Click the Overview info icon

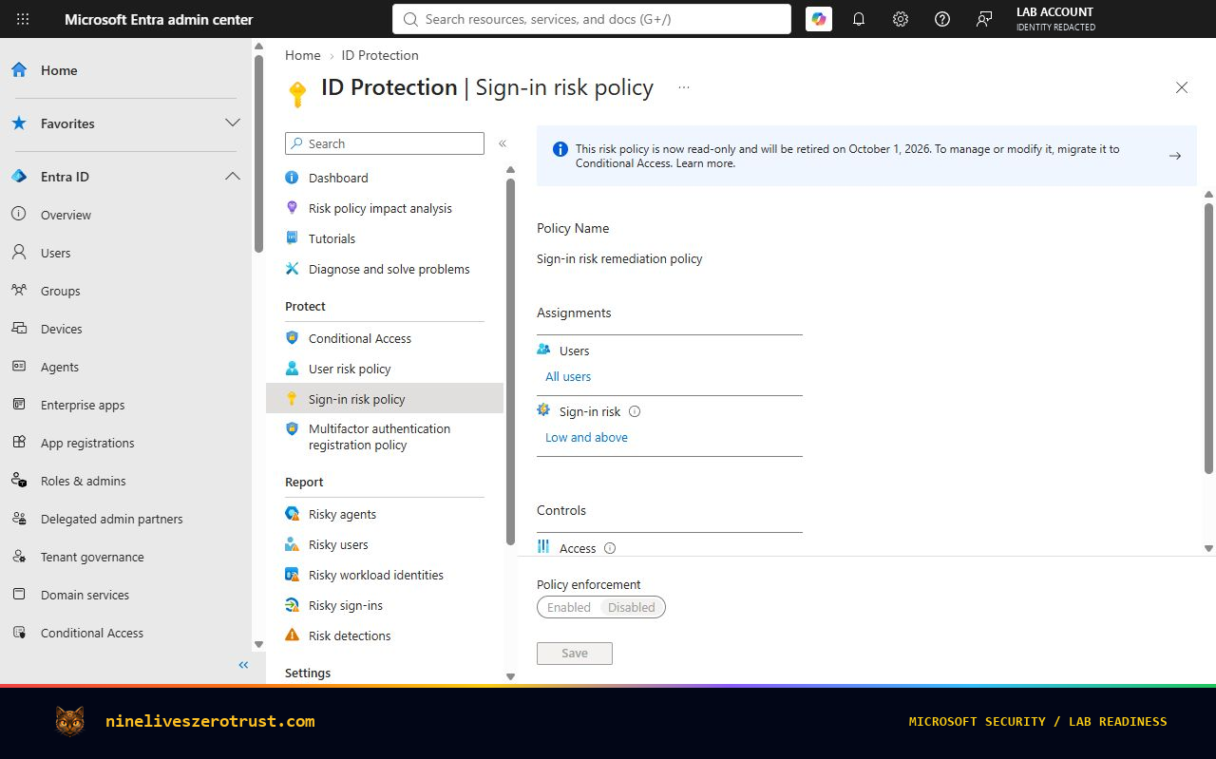[19, 215]
